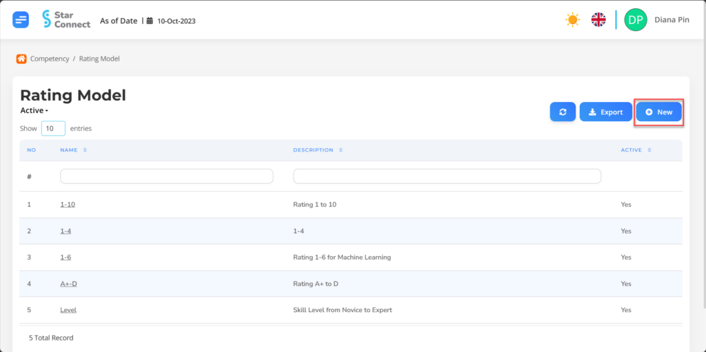This screenshot has width=706, height=352.
Task: Click the Star Connect logo
Action: click(x=66, y=20)
